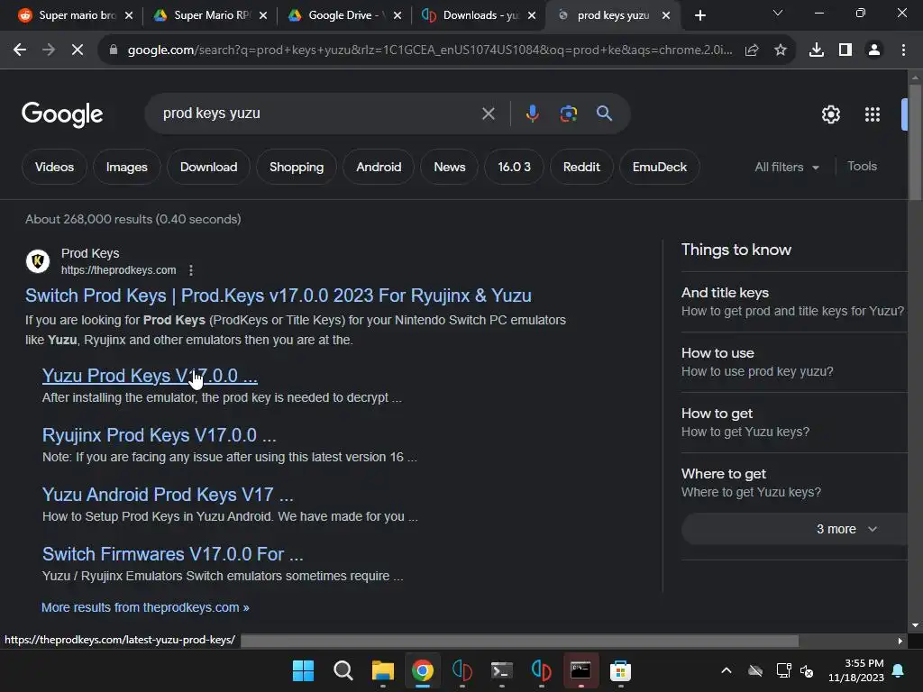Click into the prod keys yuzu search field
Screen dimensions: 923x692
pyautogui.click(x=318, y=113)
